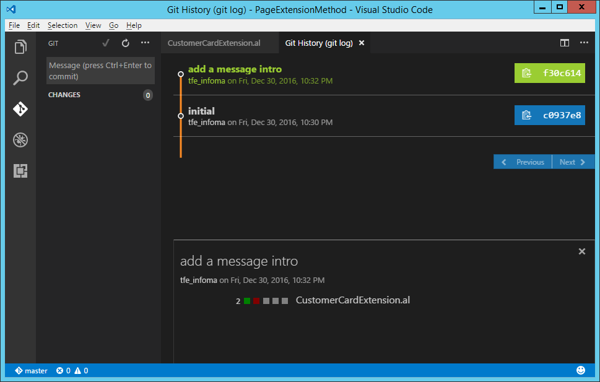Maximize the Visual Studio Code window
Image resolution: width=600 pixels, height=382 pixels.
coord(559,7)
